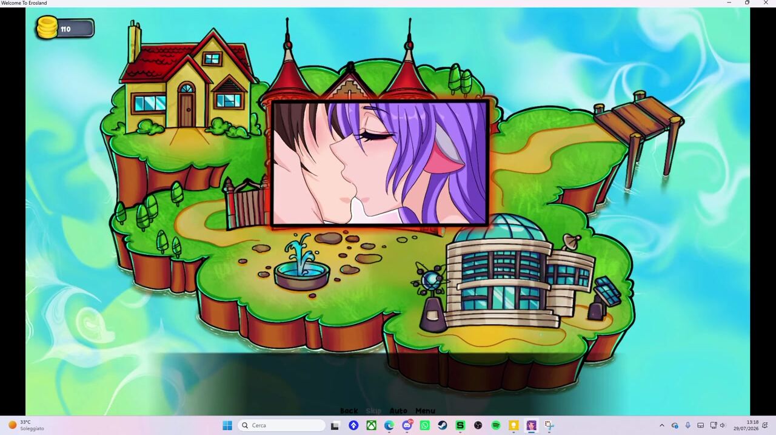This screenshot has height=435, width=776.
Task: Click the satellite dish on the lab
Action: click(570, 241)
